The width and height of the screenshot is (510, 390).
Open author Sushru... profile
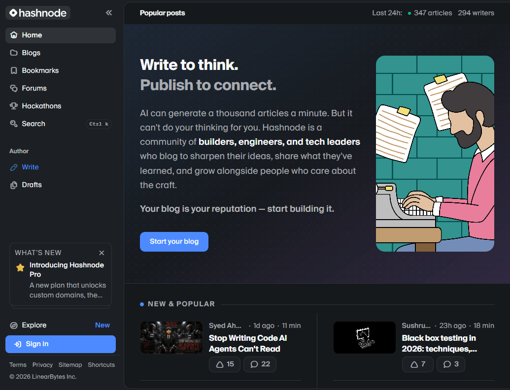[x=416, y=325]
